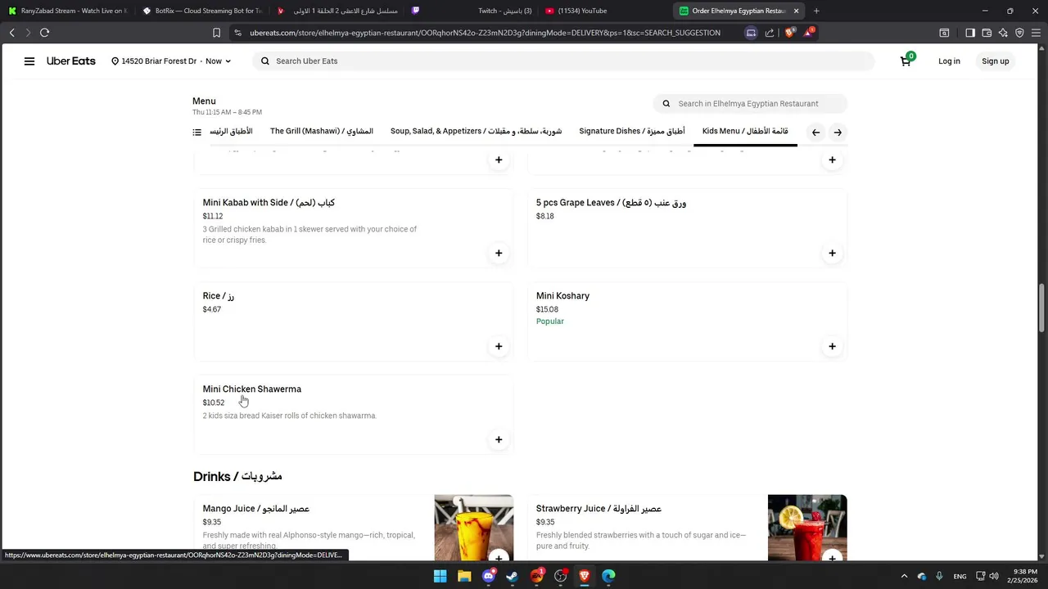Show hidden system tray icons
This screenshot has width=1048, height=589.
coord(904,576)
